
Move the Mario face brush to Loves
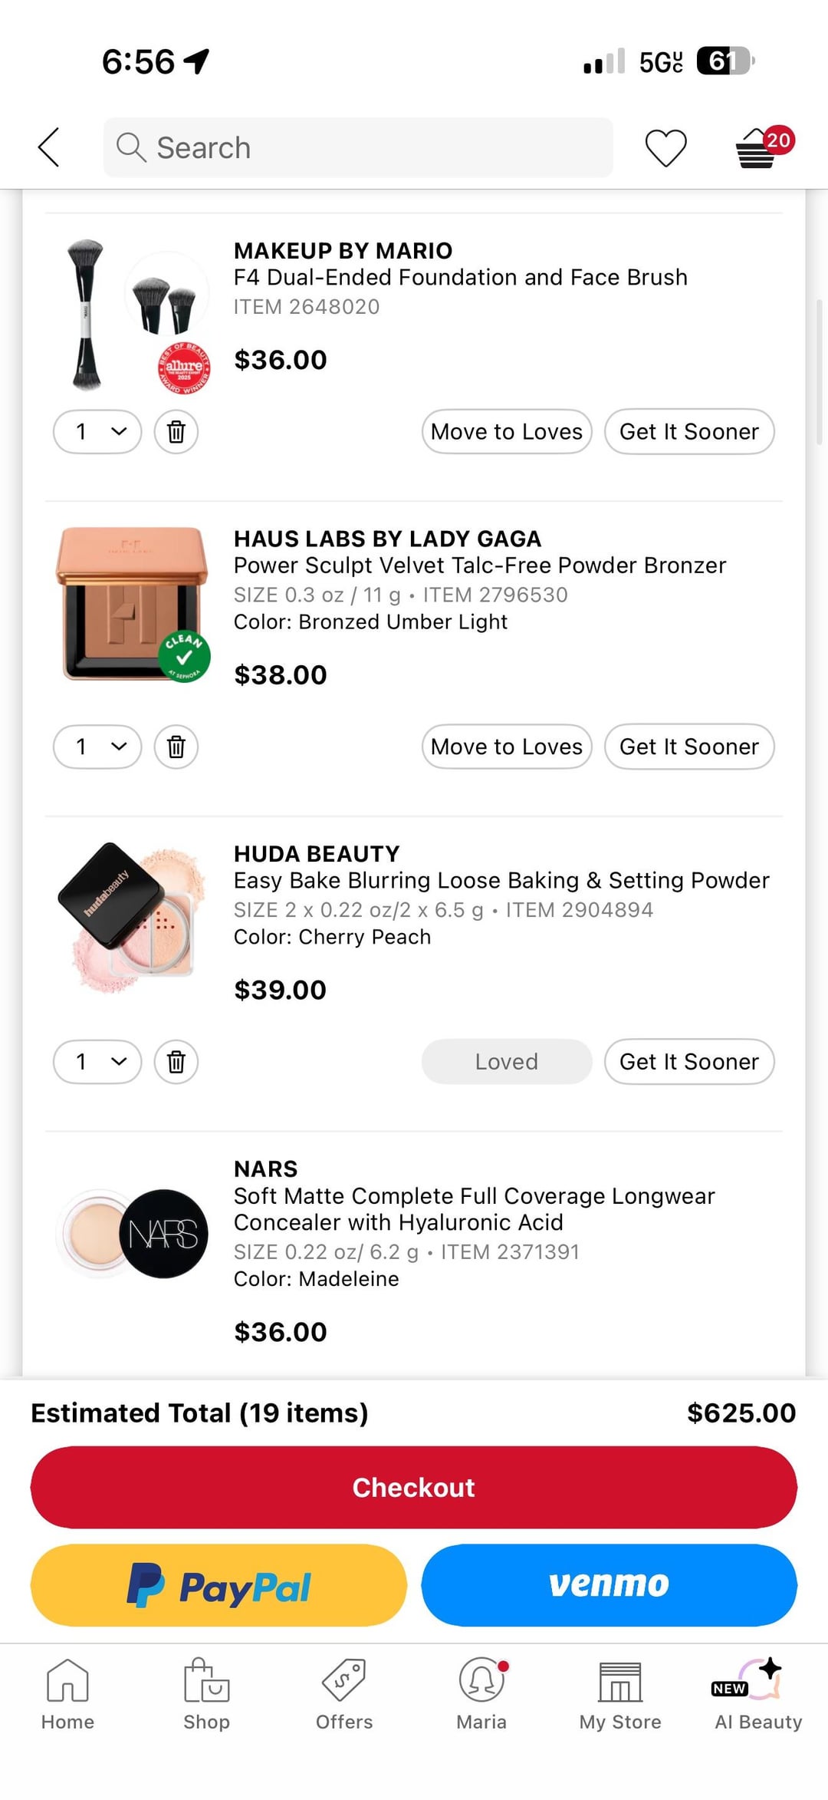tap(507, 432)
